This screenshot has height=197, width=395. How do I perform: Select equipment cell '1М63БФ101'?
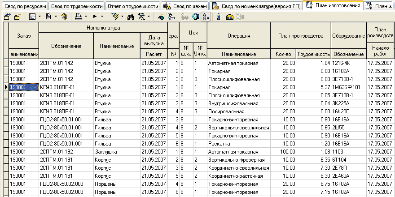(348, 87)
